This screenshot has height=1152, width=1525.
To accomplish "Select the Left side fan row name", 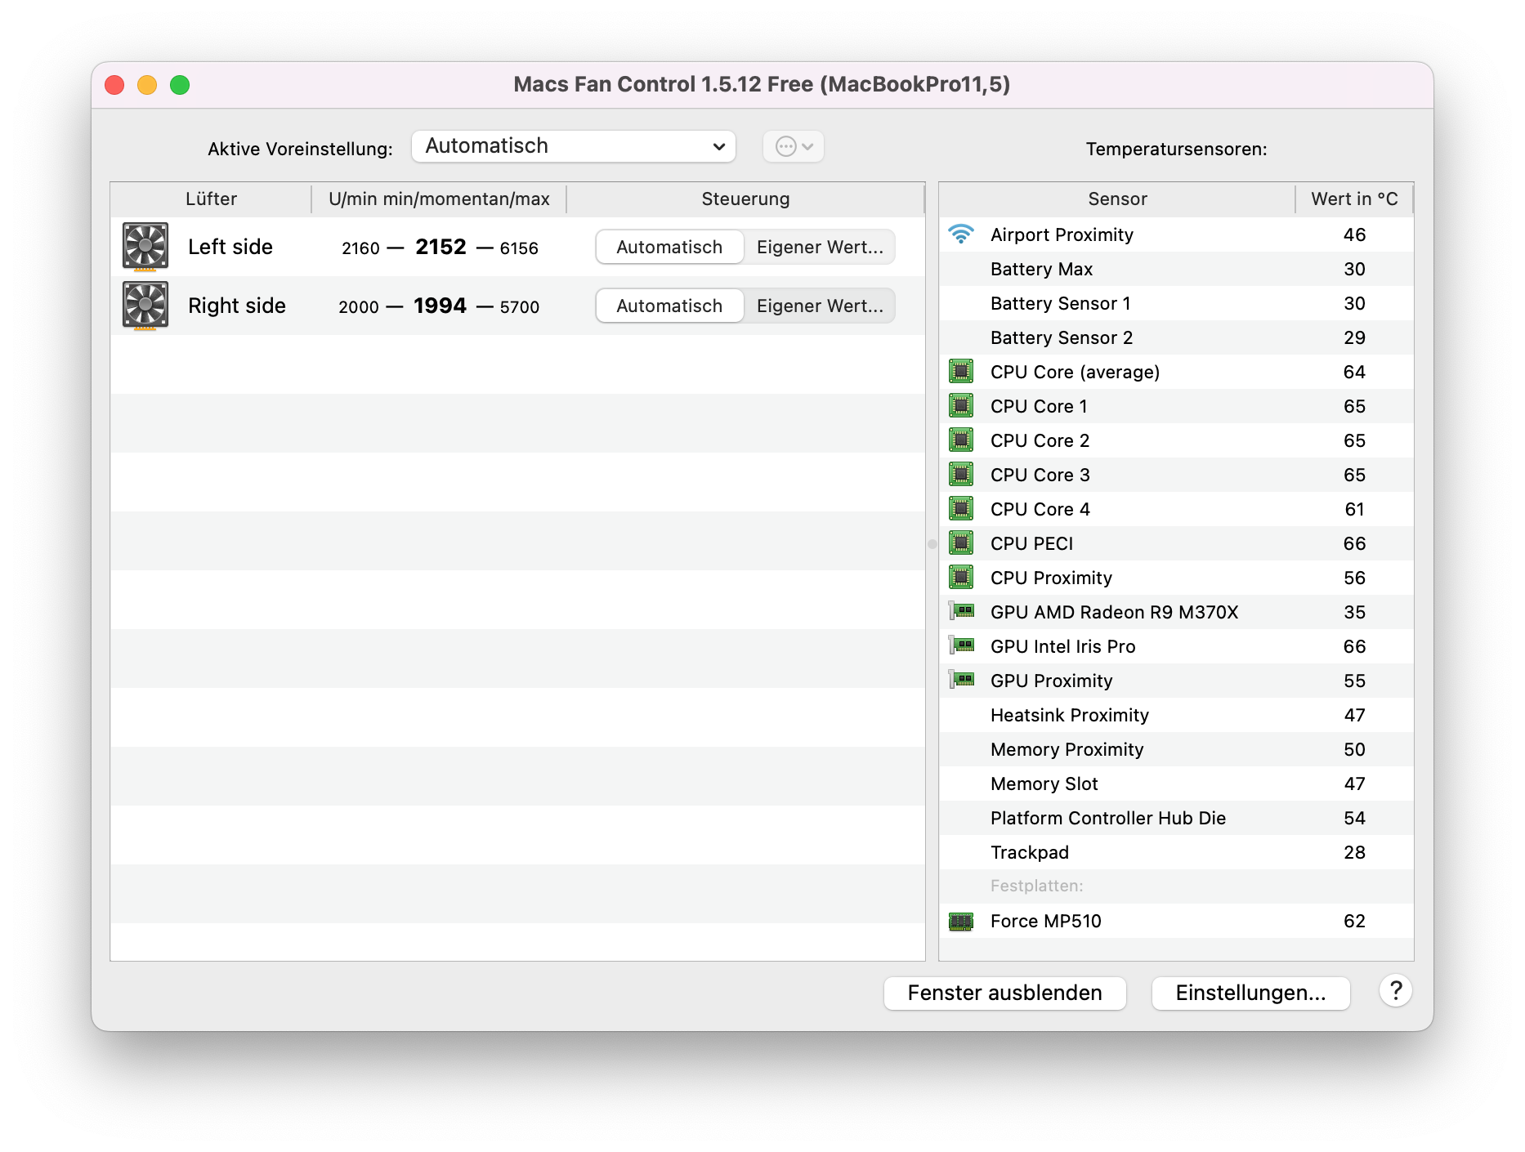I will pyautogui.click(x=230, y=247).
